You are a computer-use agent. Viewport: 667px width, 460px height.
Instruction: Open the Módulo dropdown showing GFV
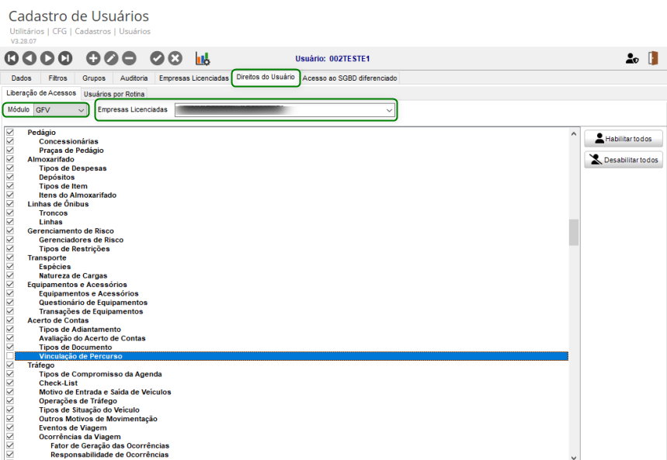pyautogui.click(x=61, y=110)
